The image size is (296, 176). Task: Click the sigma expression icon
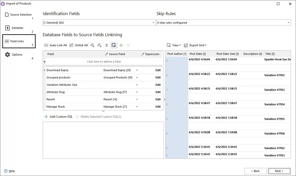click(107, 45)
